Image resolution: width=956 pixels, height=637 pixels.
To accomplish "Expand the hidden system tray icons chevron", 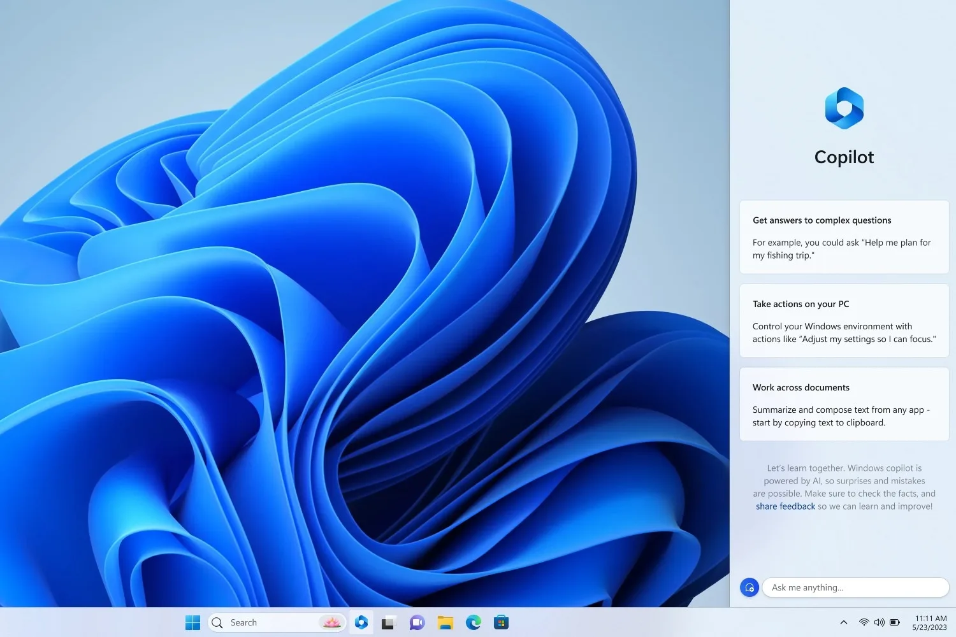I will (844, 622).
